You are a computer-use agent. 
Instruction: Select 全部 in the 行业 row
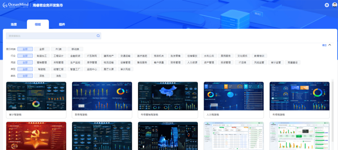(25, 56)
